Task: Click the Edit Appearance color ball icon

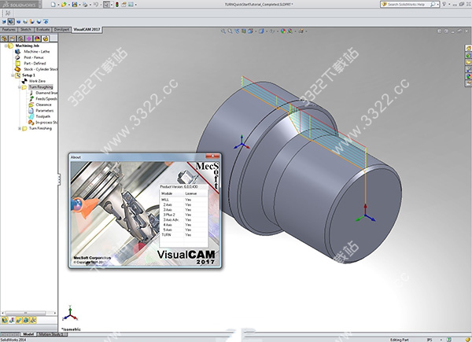Action: [x=283, y=31]
